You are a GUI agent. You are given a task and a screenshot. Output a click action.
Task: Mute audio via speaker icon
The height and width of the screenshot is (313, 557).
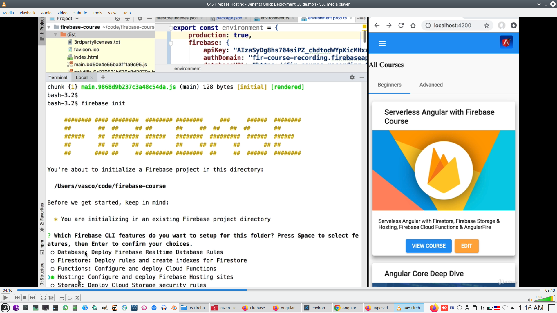(530, 300)
